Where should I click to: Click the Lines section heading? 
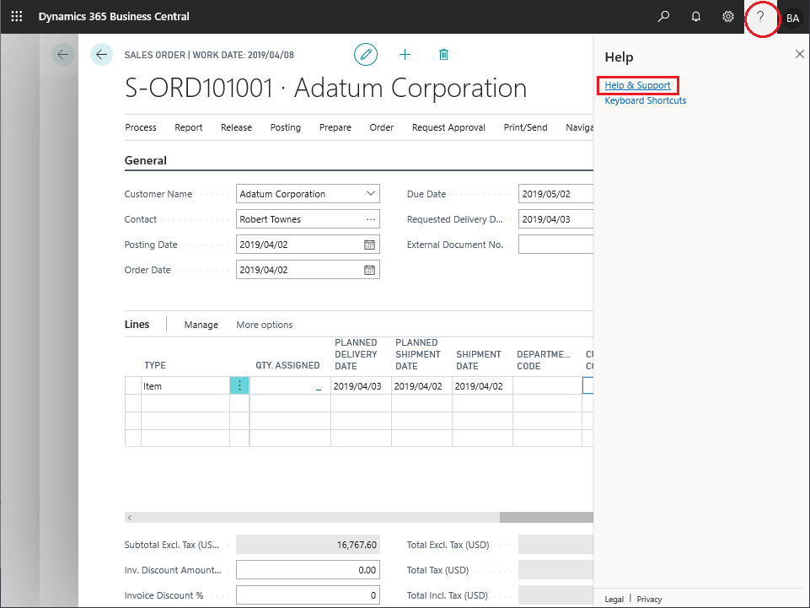click(x=137, y=324)
